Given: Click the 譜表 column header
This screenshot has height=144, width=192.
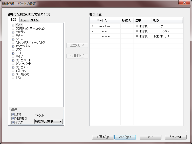Looking at the screenshot, I should (x=143, y=21).
